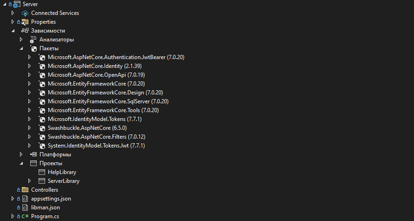Image resolution: width=414 pixels, height=221 pixels.
Task: Click the Зависимости dependencies icon
Action: click(25, 31)
